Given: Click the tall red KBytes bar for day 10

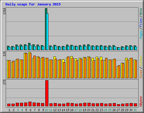Looking at the screenshot, I should [x=47, y=93].
